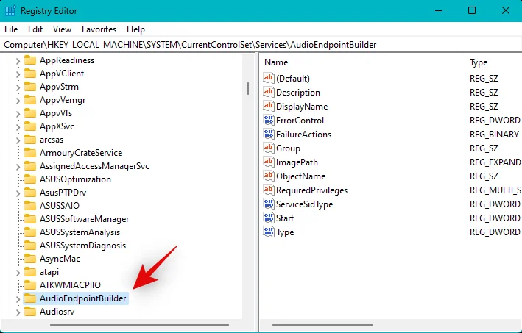522x333 pixels.
Task: Click the DWORD icon beside Start value
Action: [269, 218]
